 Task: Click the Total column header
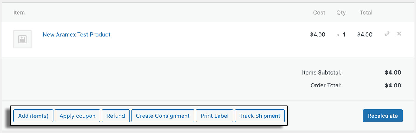366,13
